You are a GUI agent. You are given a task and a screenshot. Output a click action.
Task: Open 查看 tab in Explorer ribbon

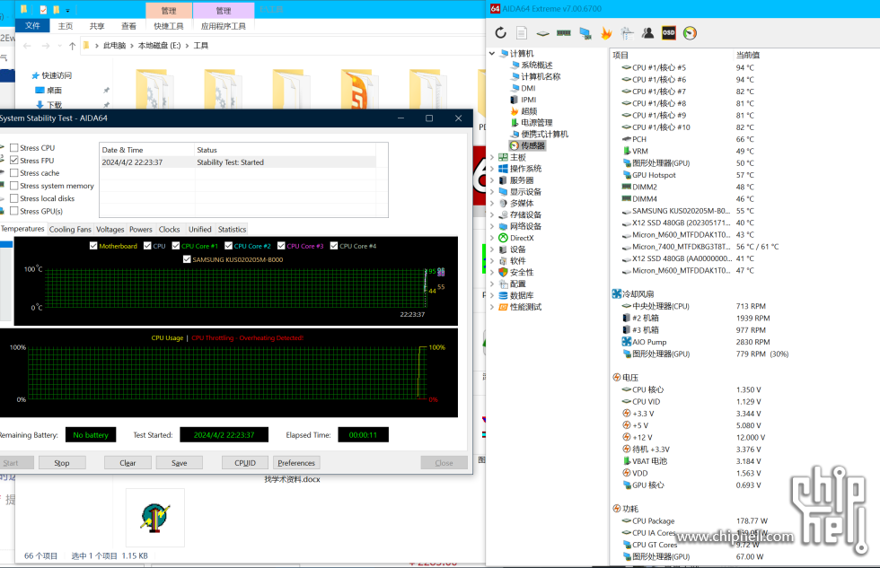pos(128,26)
